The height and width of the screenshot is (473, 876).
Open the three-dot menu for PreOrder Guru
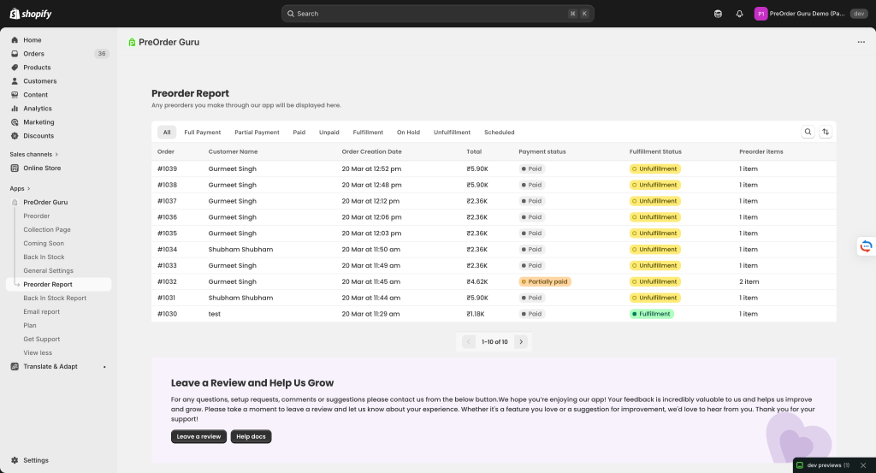click(861, 42)
